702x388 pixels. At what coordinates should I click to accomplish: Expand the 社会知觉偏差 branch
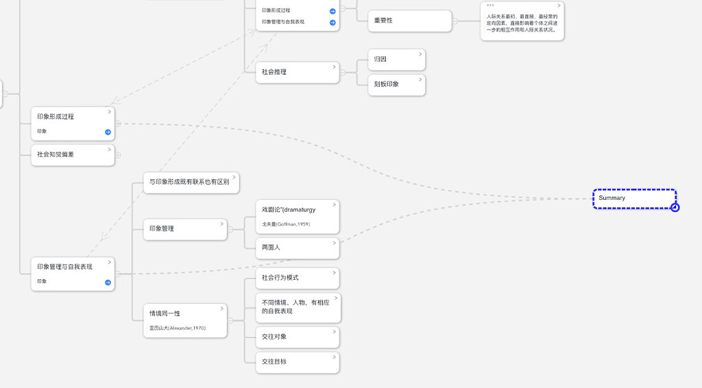[118, 155]
